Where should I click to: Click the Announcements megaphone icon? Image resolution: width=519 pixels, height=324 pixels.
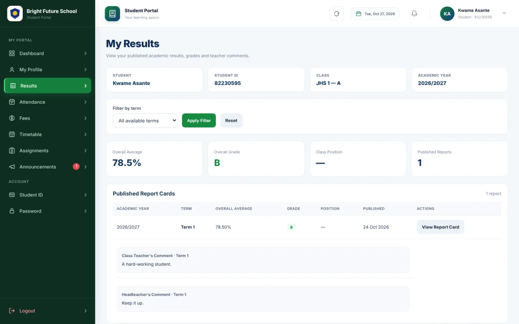coord(12,167)
